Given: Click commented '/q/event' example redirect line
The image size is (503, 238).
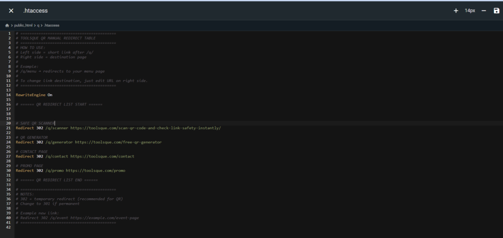Looking at the screenshot, I should point(77,218).
